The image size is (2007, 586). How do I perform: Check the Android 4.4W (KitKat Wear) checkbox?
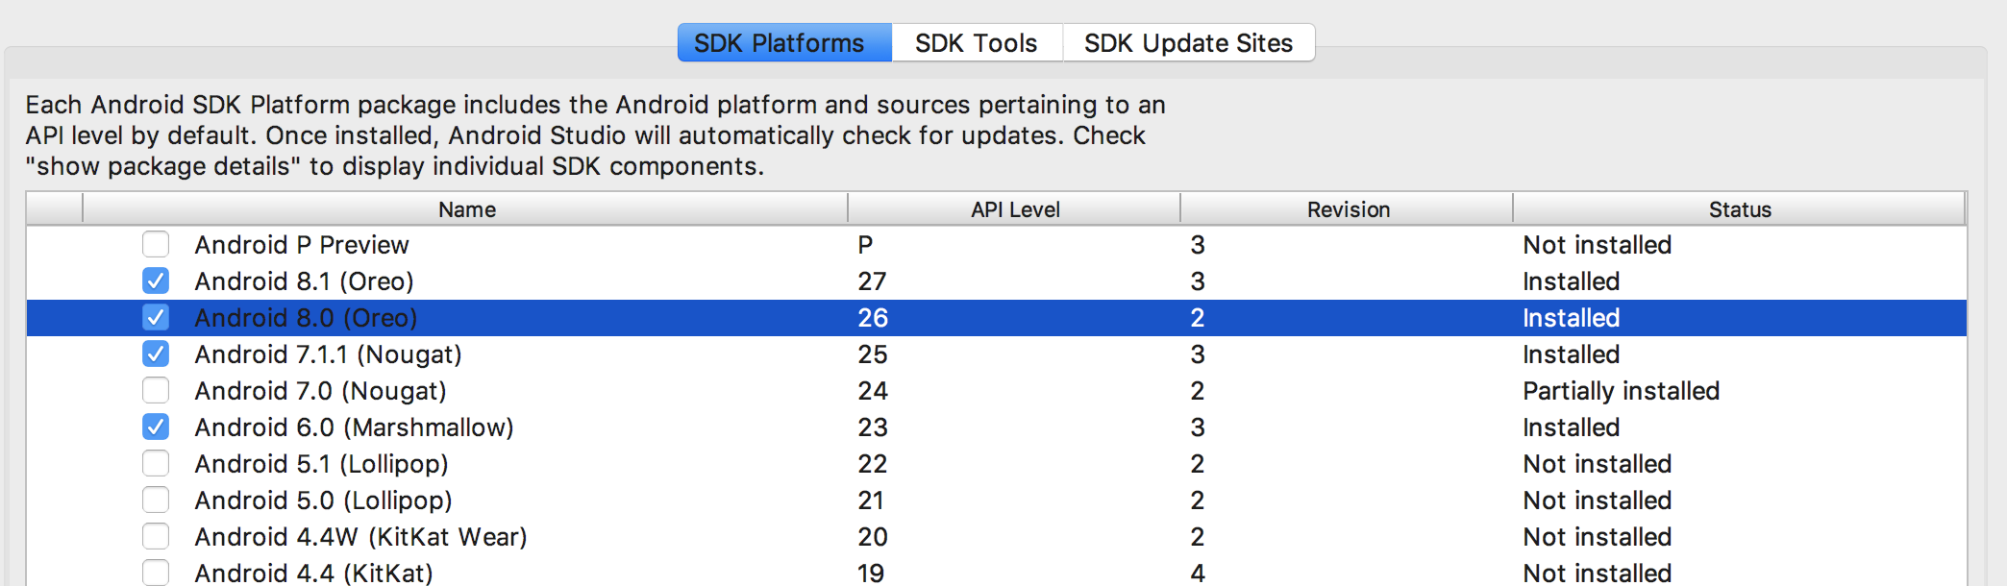(x=156, y=536)
